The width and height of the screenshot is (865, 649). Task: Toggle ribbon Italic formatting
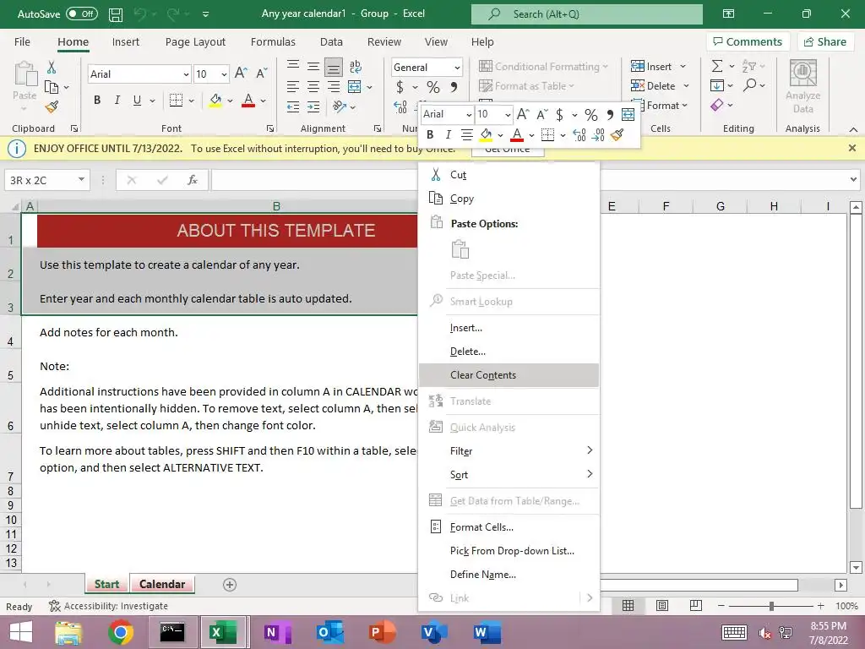coord(117,100)
